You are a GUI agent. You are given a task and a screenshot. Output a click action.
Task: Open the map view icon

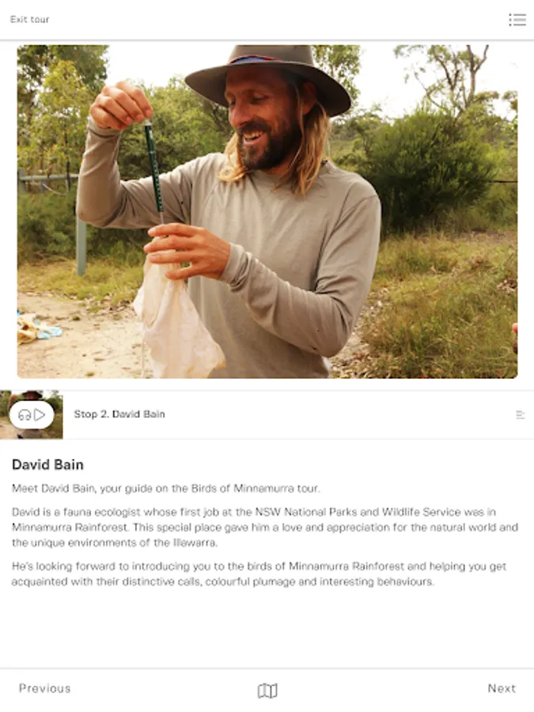(267, 691)
